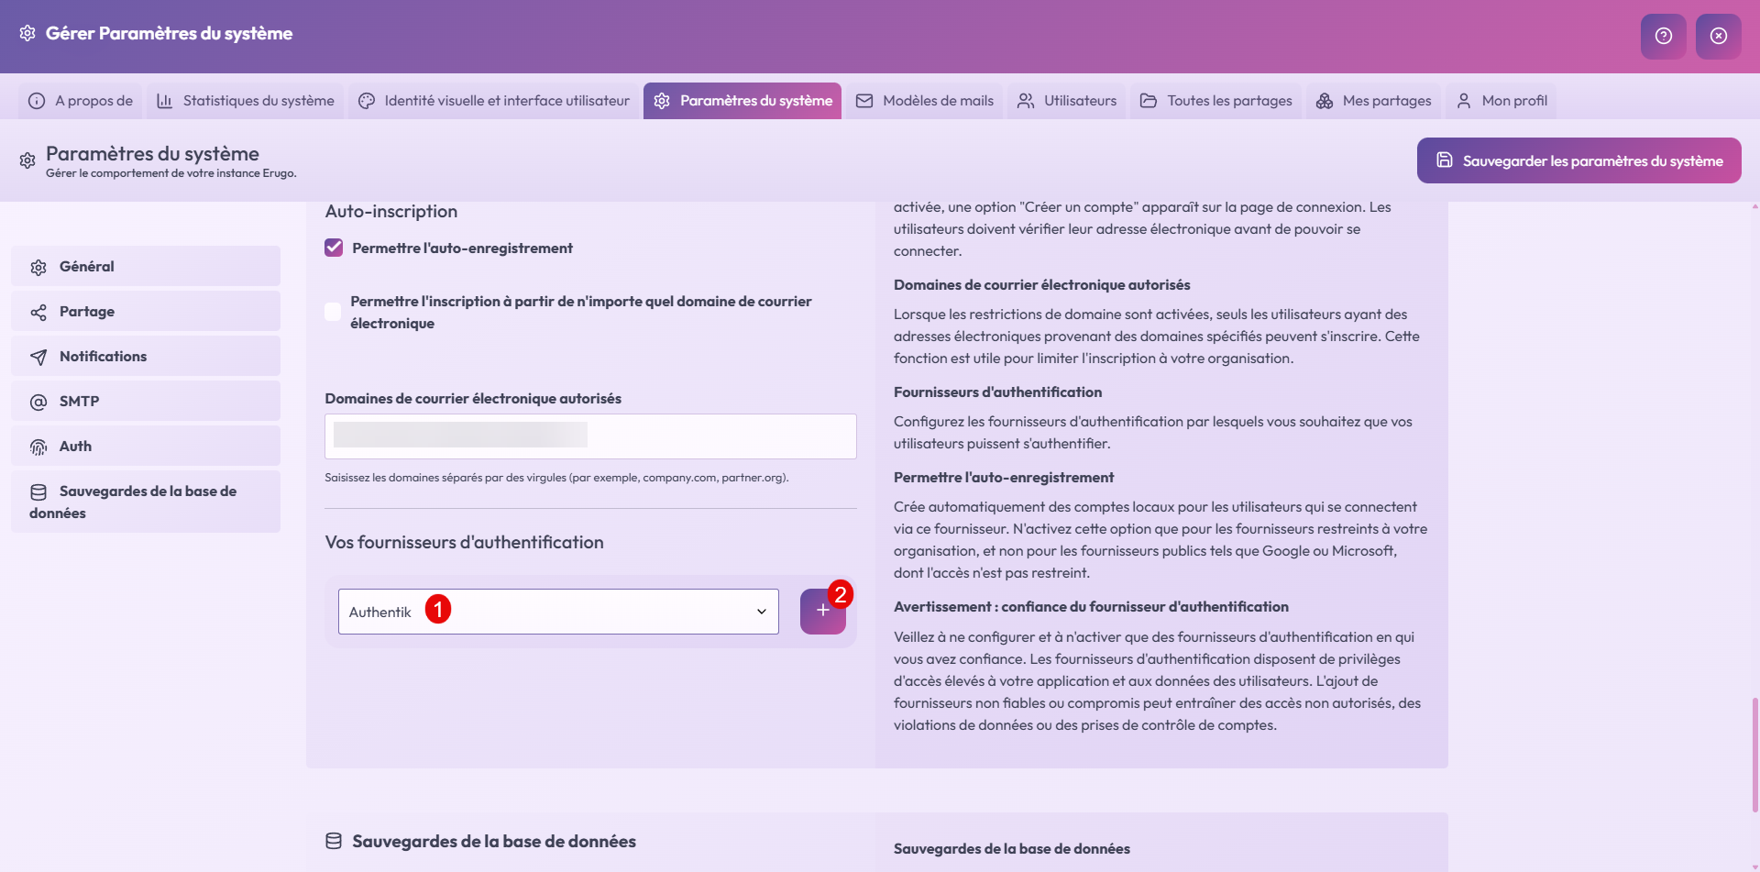Open Sauvegardes de la base de données sidebar item
The image size is (1760, 872).
[145, 502]
